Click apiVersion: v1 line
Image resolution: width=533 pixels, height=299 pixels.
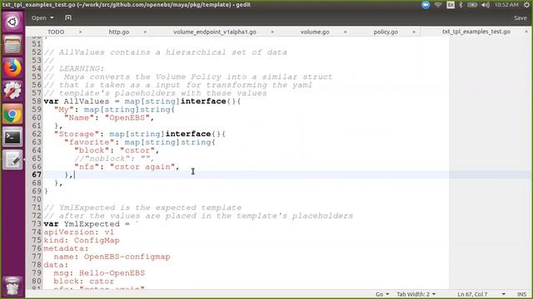(x=79, y=233)
